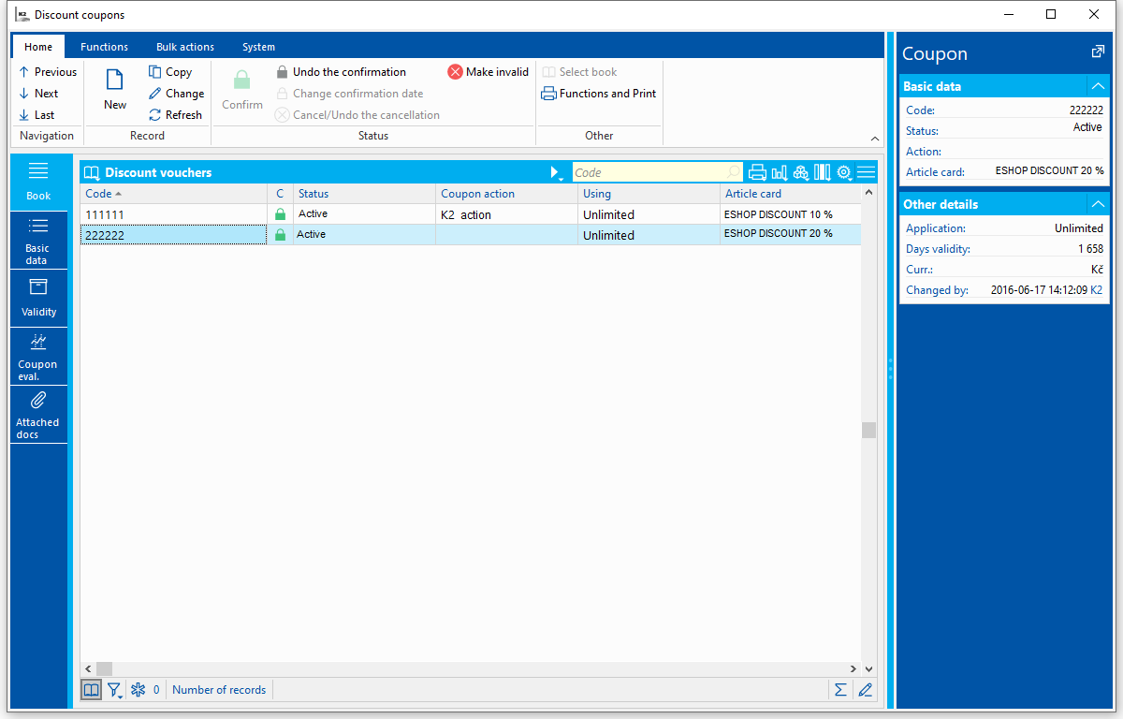
Task: Click the pencil edit icon in status bar
Action: (x=865, y=690)
